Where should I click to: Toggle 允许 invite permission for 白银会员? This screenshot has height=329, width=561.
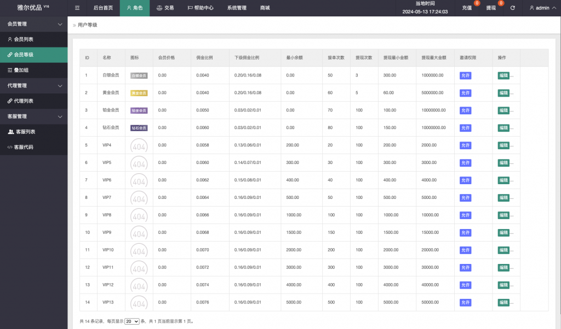click(x=465, y=75)
